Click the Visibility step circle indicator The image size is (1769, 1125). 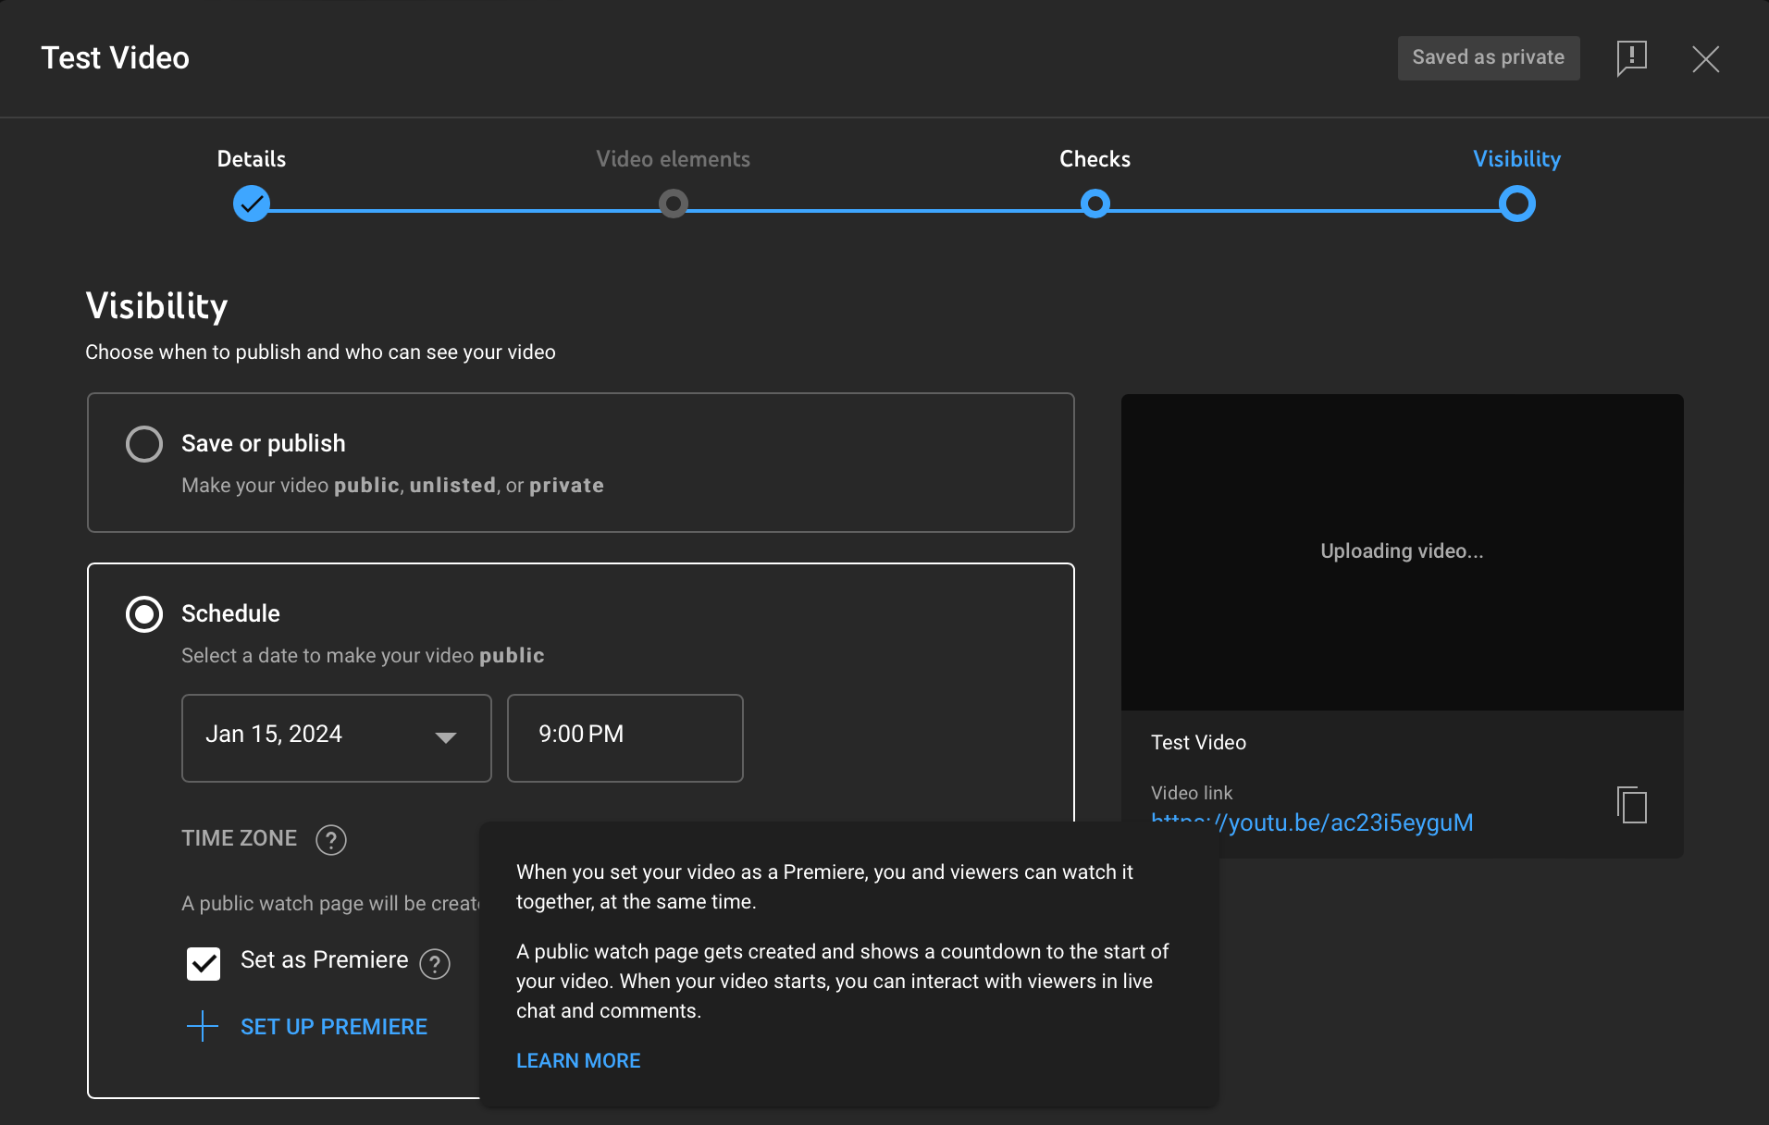pyautogui.click(x=1516, y=204)
